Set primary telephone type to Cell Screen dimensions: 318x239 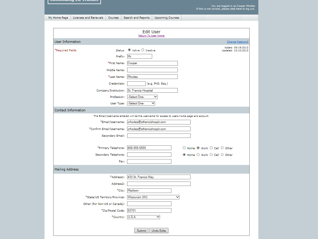pyautogui.click(x=211, y=148)
